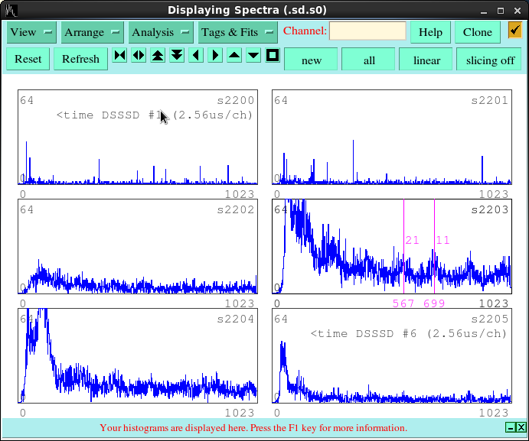This screenshot has height=441, width=529.
Task: Toggle the slicing off button
Action: tap(490, 60)
